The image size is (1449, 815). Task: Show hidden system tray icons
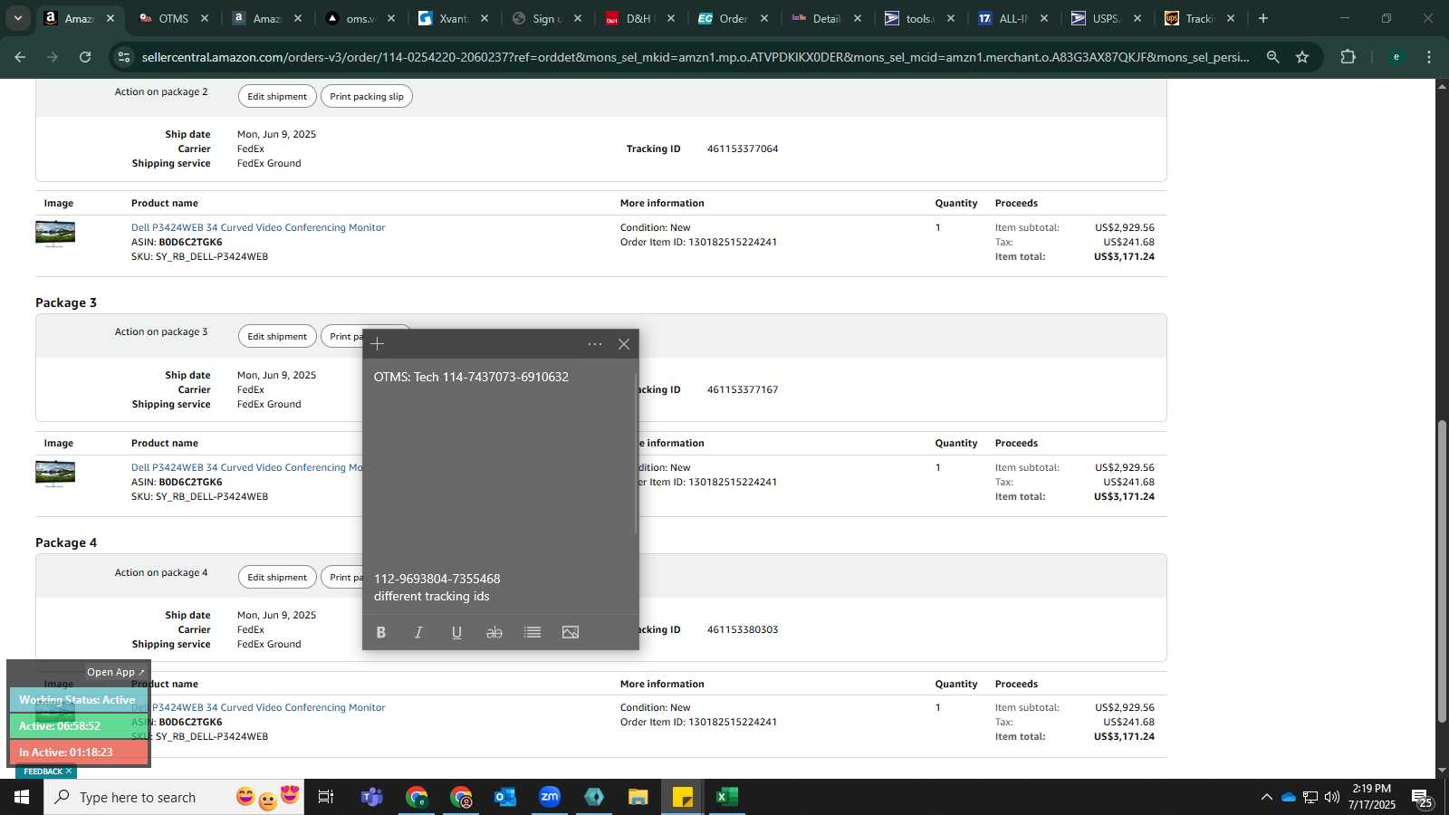(1266, 797)
